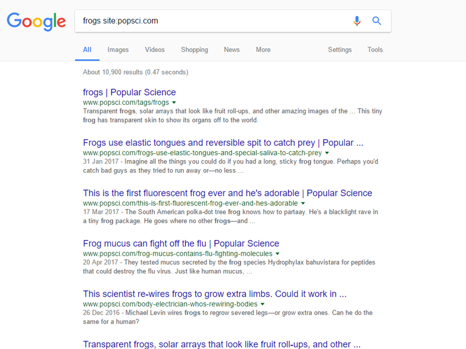Click into the search query field
Viewport: 466px width, 349px height.
(209, 21)
